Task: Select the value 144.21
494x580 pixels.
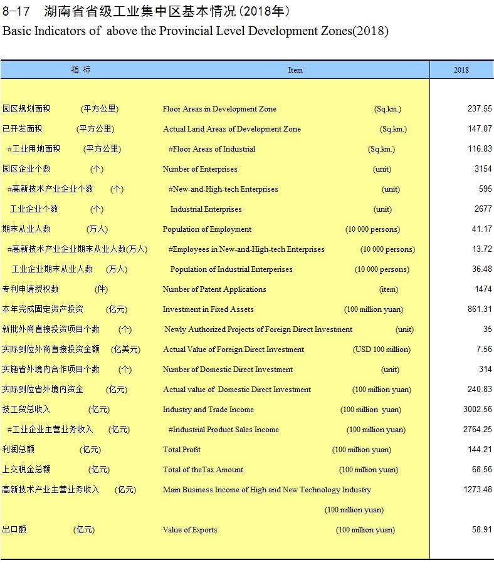Action: point(480,450)
